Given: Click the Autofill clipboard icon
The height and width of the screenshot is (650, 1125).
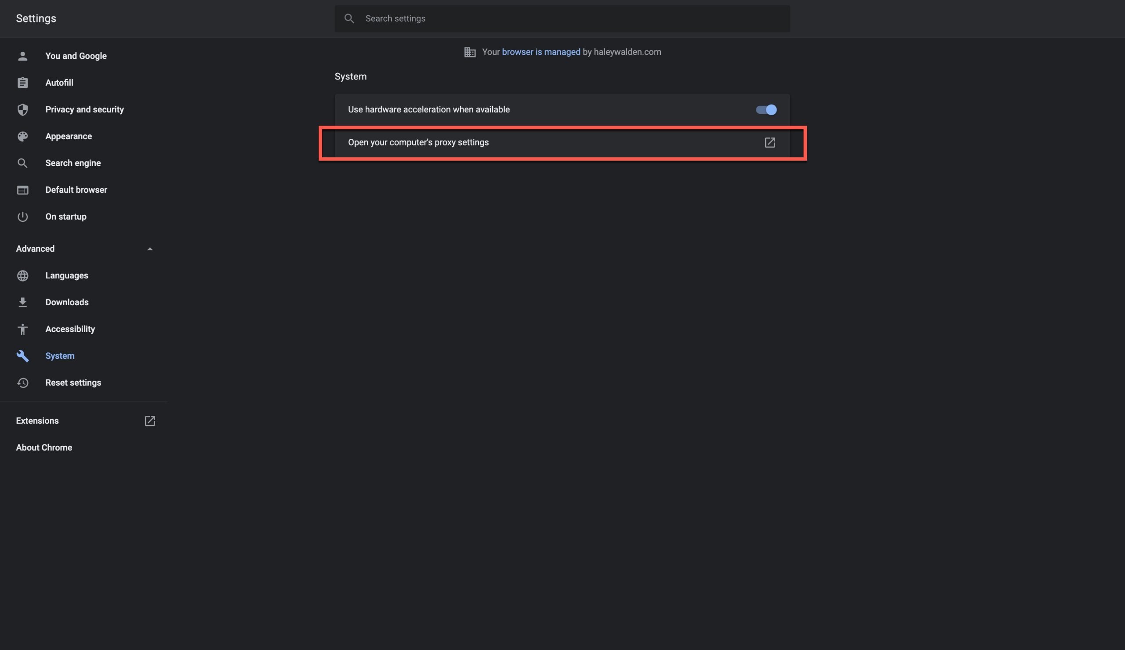Looking at the screenshot, I should click(22, 83).
